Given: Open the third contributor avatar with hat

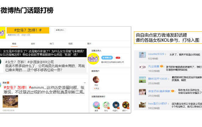Looking at the screenshot, I should [116, 105].
